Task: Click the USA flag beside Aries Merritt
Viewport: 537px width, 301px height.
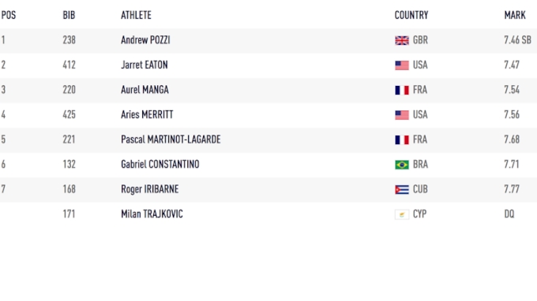Action: coord(402,115)
